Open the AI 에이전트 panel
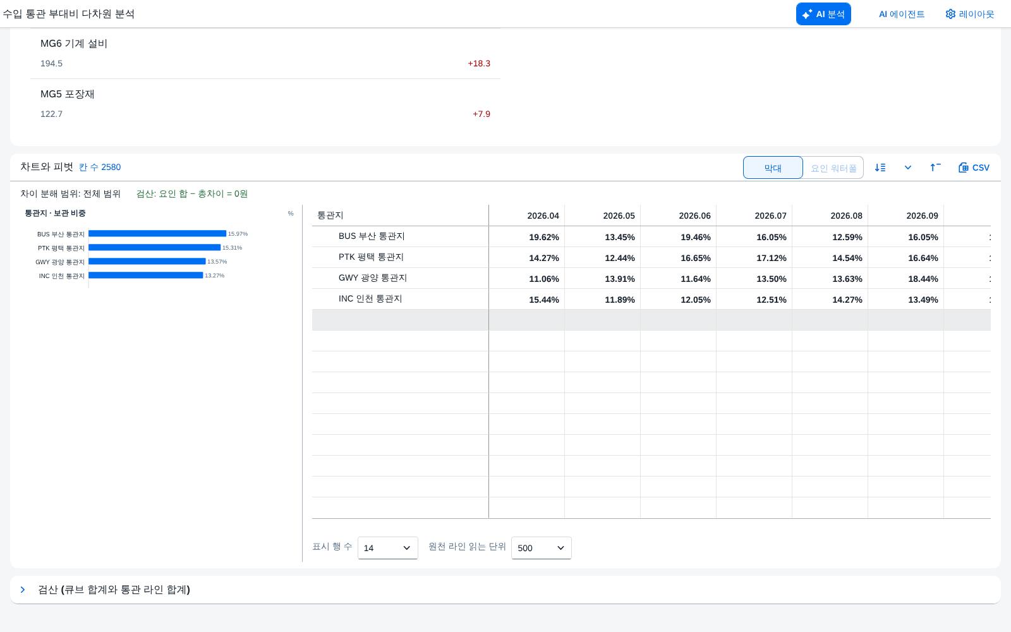 point(902,14)
